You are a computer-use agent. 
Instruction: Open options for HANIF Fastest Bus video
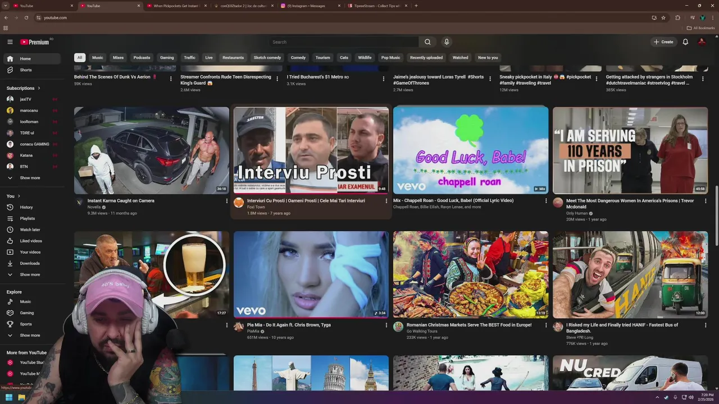point(706,325)
